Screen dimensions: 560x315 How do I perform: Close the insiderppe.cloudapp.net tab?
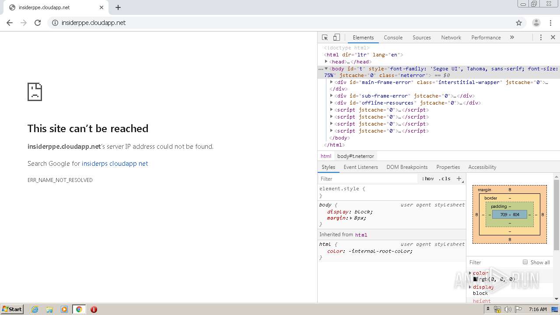point(101,7)
